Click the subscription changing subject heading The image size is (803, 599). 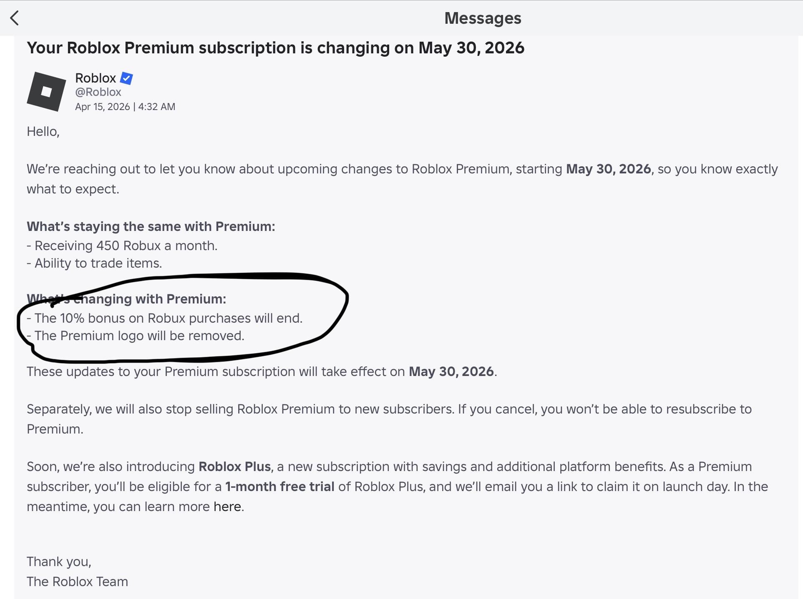point(275,48)
